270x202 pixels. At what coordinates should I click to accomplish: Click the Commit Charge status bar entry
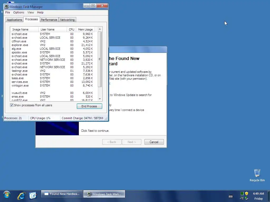83,118
